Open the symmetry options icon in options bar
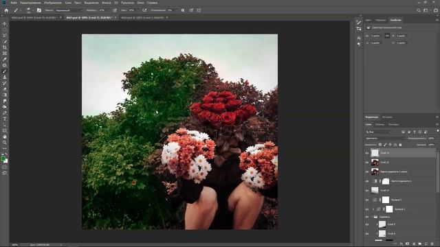Viewport: 440px width, 247px height. [x=199, y=10]
